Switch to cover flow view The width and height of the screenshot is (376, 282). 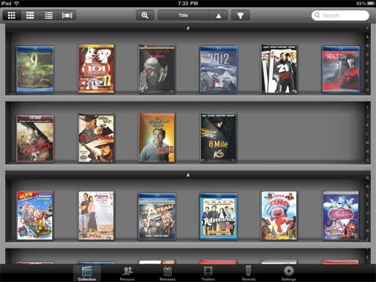pyautogui.click(x=67, y=15)
